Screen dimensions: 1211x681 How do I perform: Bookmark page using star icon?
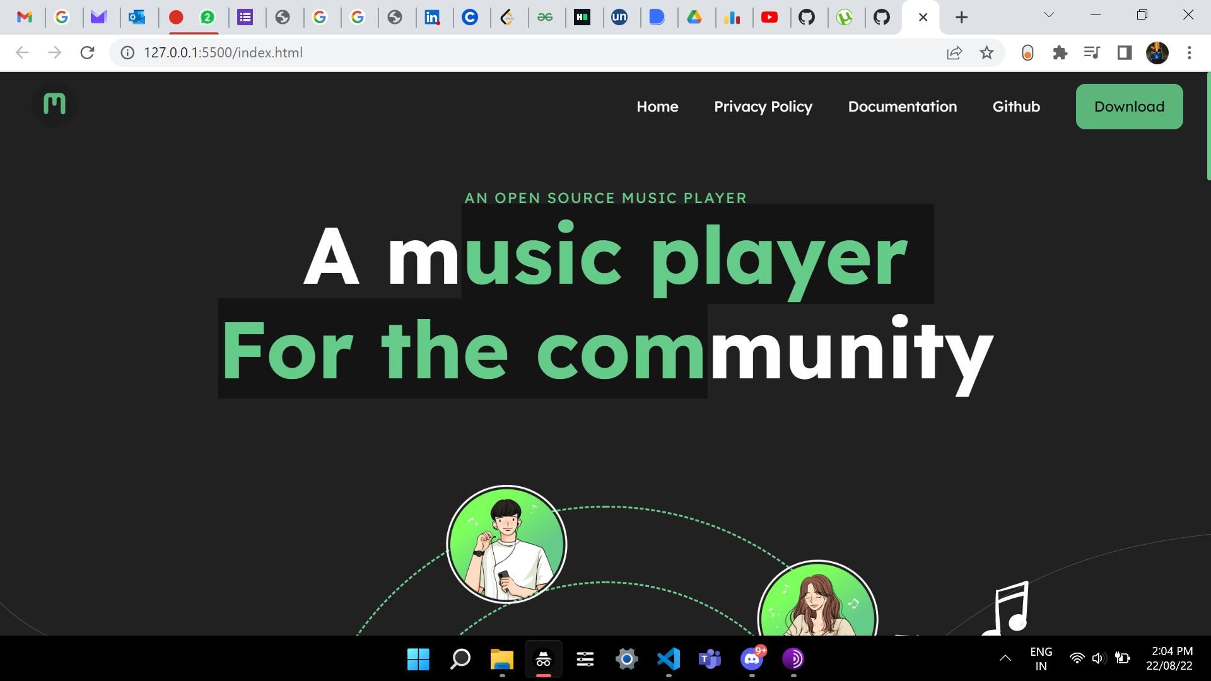(986, 53)
